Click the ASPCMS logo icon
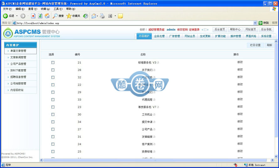The height and width of the screenshot is (168, 279). (x=8, y=33)
